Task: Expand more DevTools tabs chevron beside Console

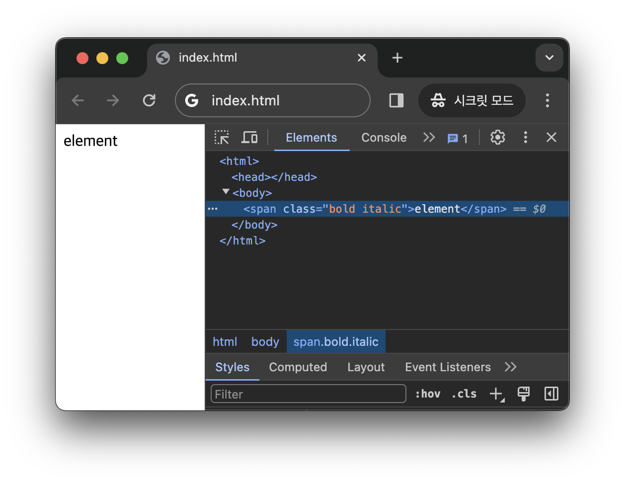Action: click(429, 137)
